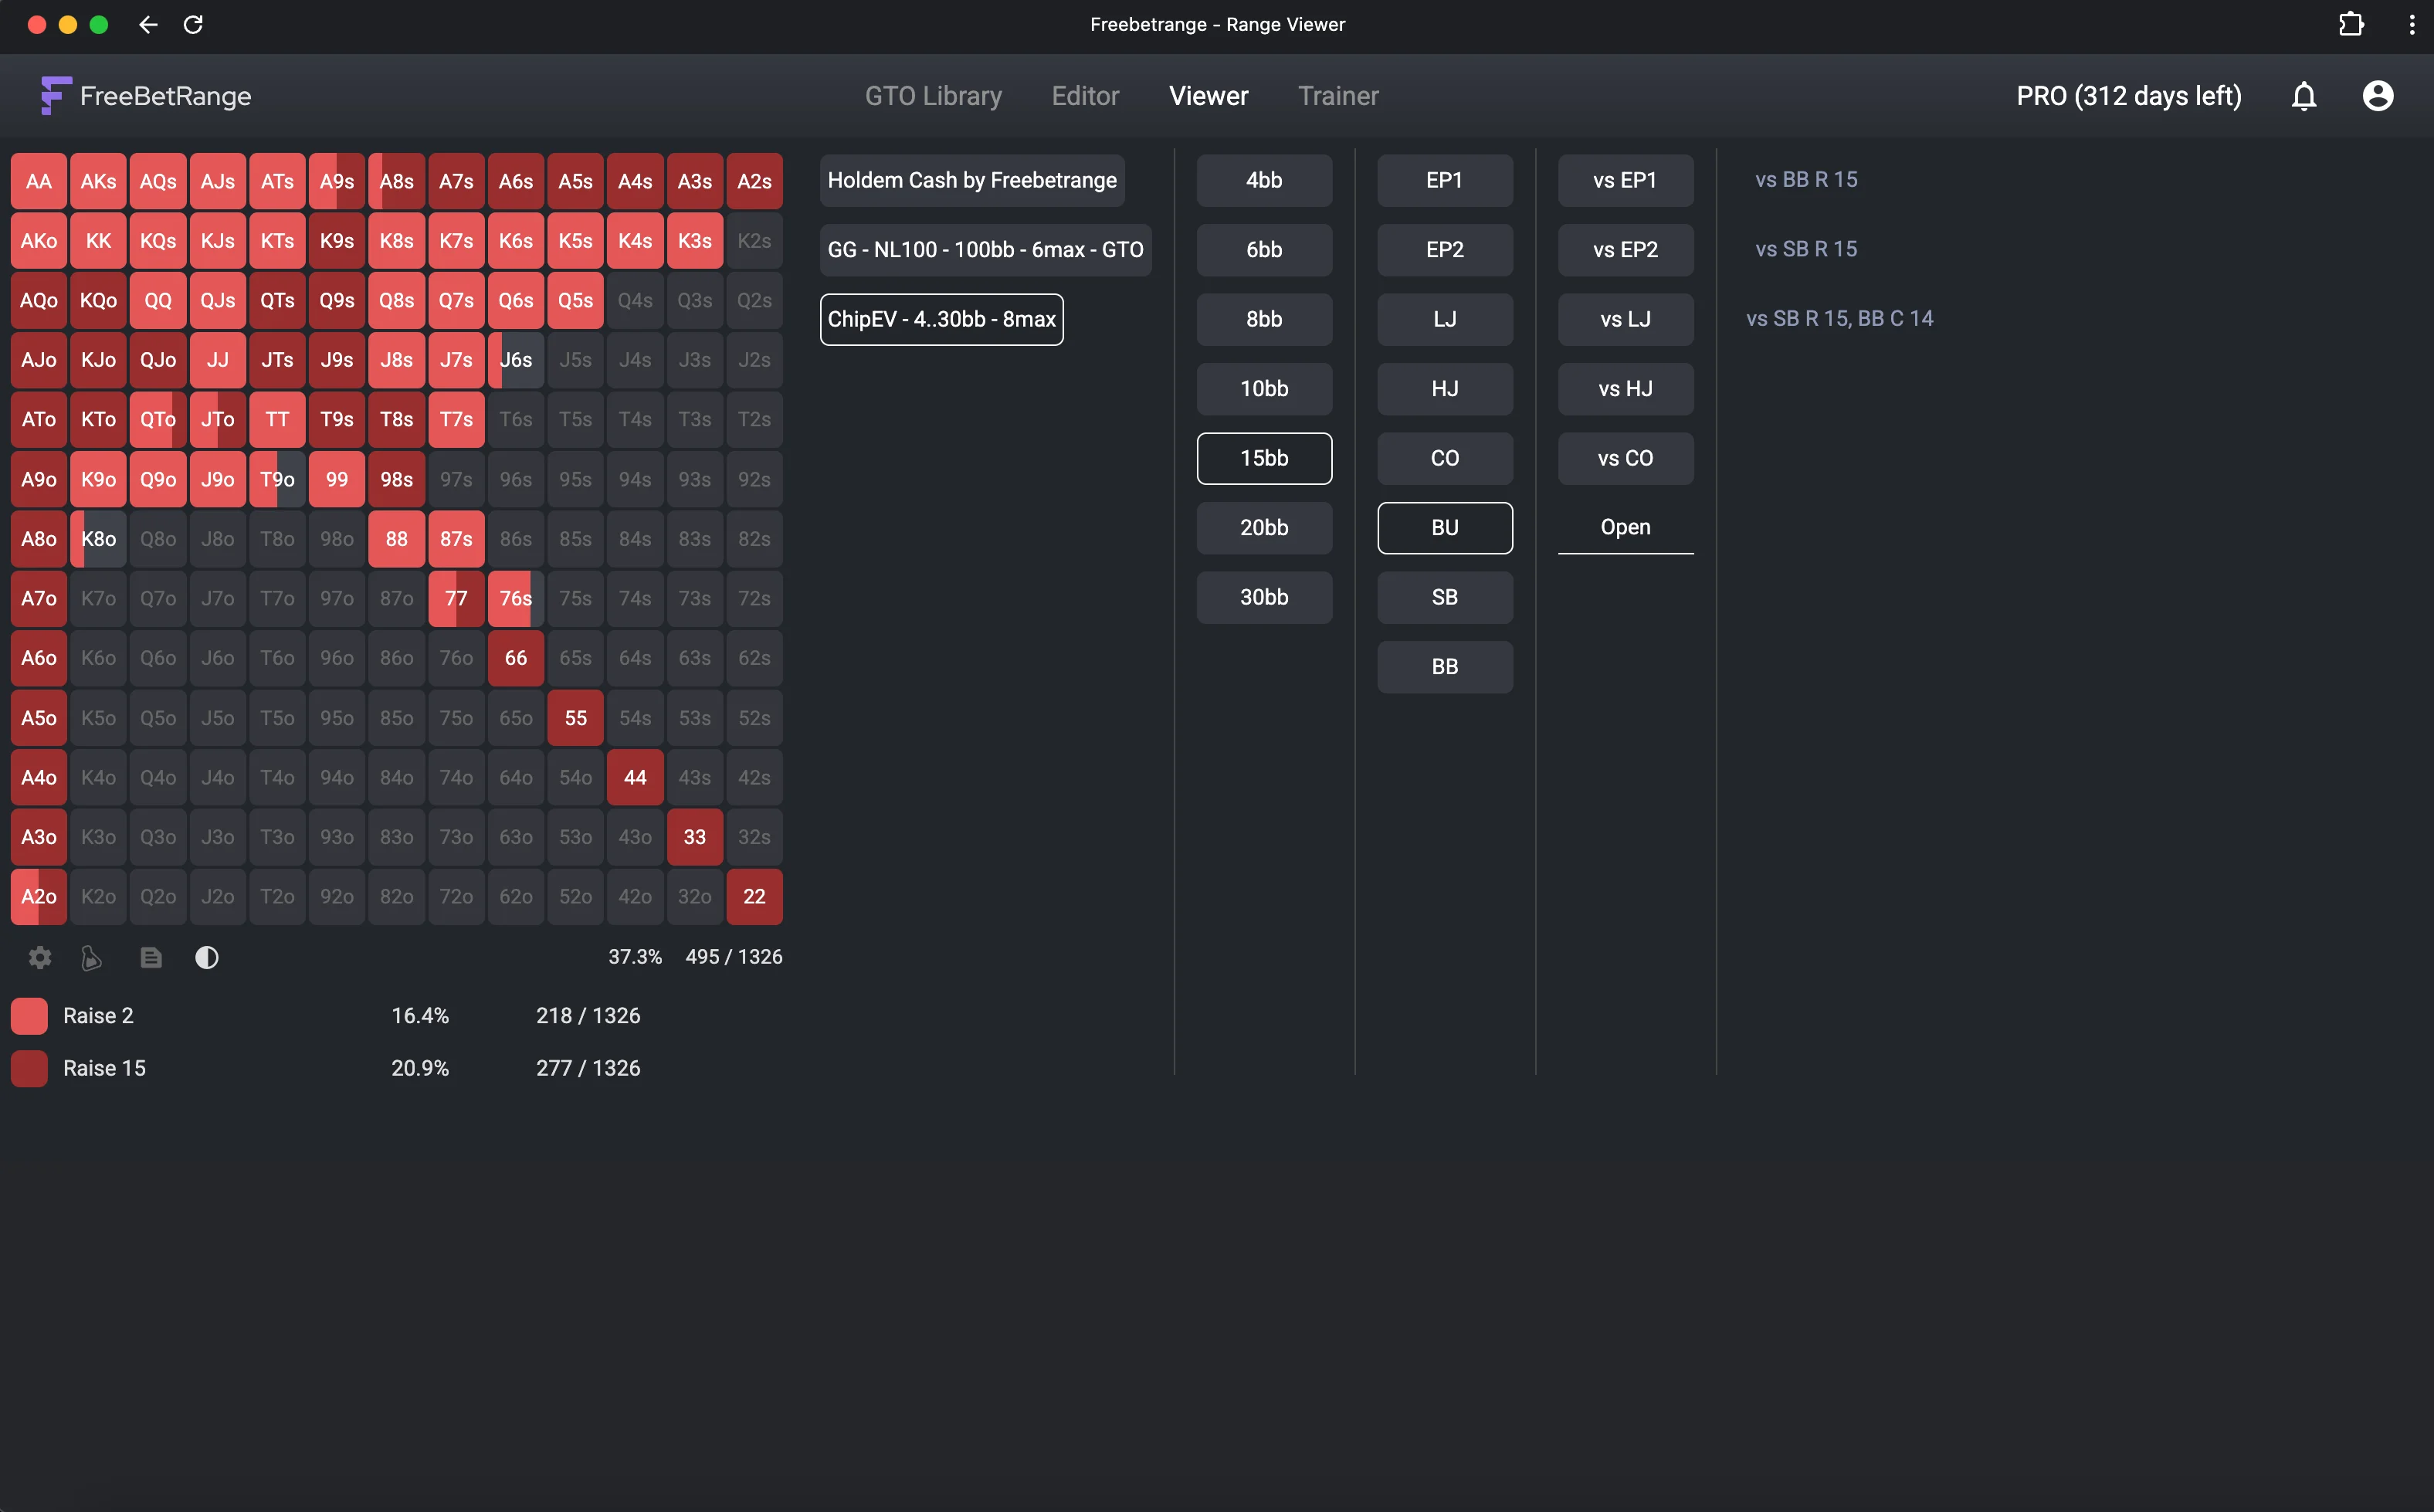Click PRO (312 days left) label
2434x1512 pixels.
2128,96
